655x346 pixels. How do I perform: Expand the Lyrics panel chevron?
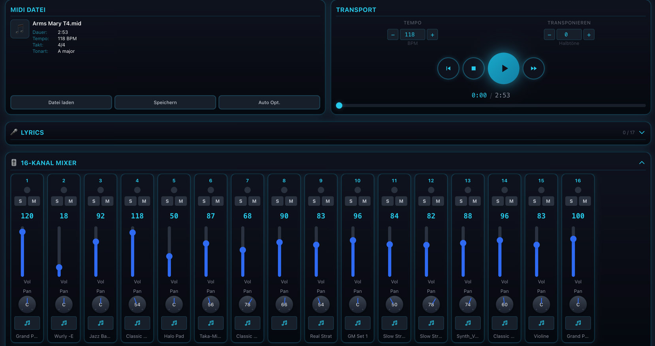tap(642, 132)
